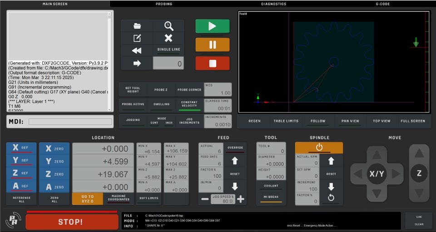Close the loaded G-code with X icon
Screen dimensions: 436x232
click(x=168, y=38)
